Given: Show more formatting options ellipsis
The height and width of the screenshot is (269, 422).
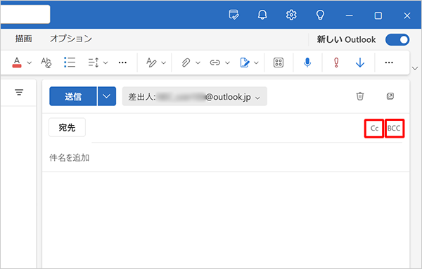Looking at the screenshot, I should [122, 63].
